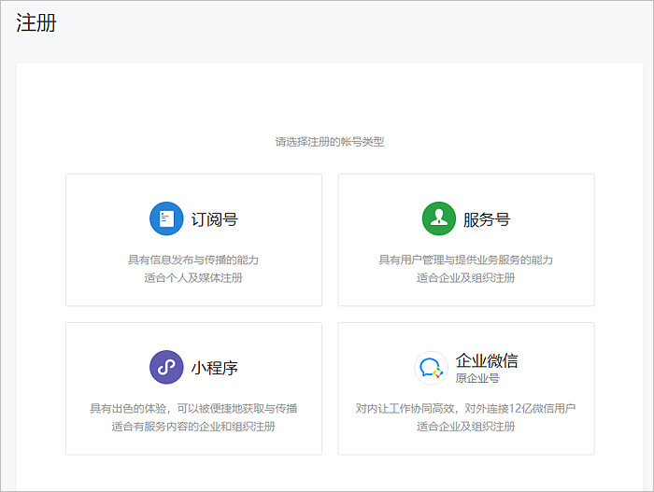The image size is (654, 492).
Task: Click the 具有出色的体验 description line
Action: (x=193, y=409)
